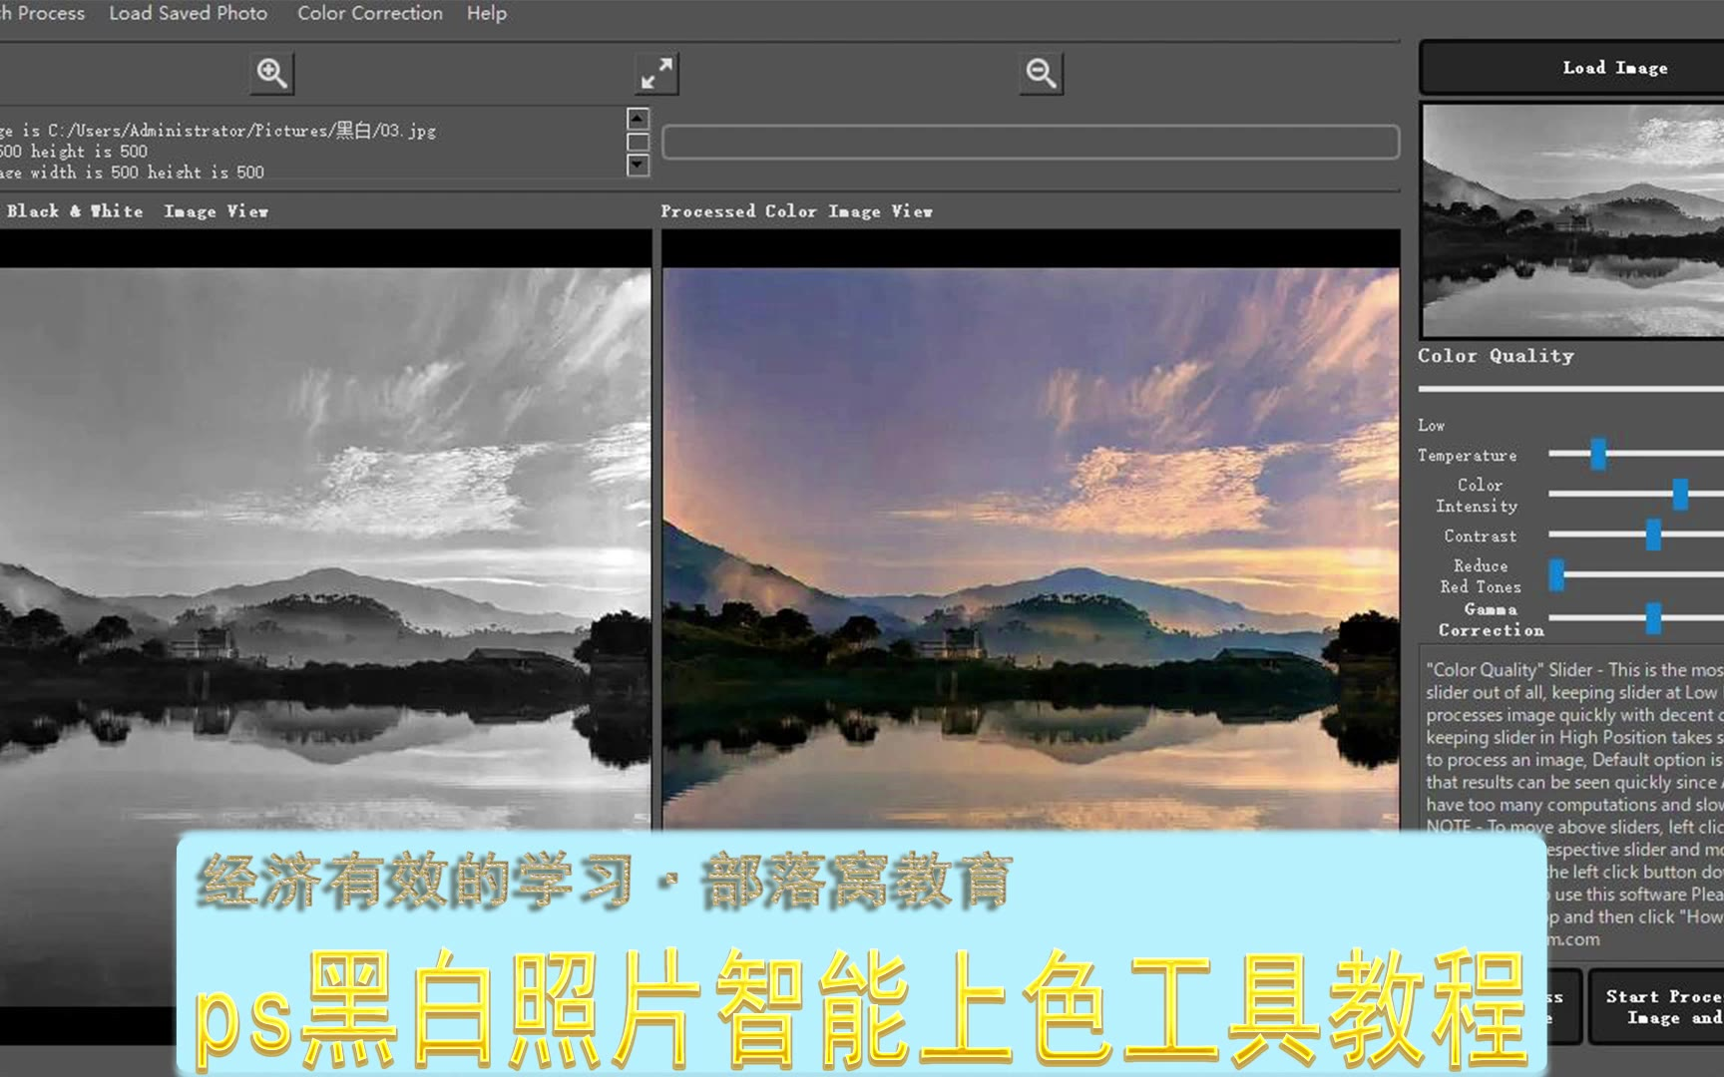
Task: Click the "Color Quality" label
Action: tap(1496, 356)
